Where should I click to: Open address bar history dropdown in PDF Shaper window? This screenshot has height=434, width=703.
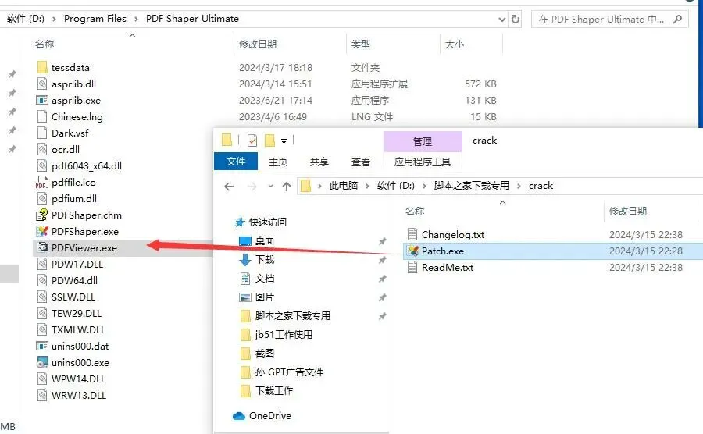tap(502, 20)
